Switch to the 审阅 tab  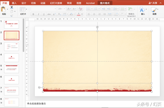coord(69,3)
